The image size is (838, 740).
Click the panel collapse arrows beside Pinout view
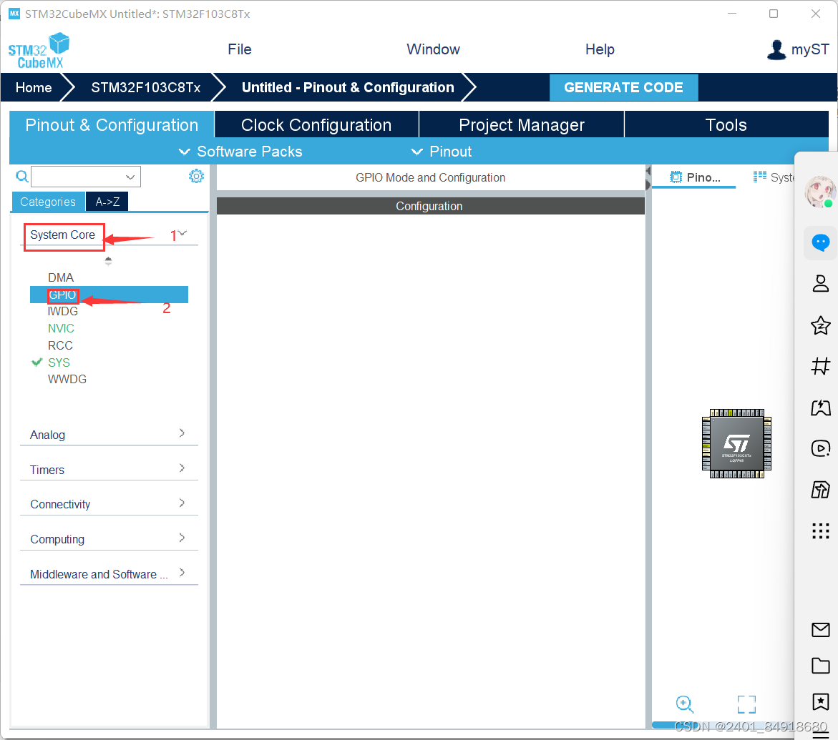[648, 178]
